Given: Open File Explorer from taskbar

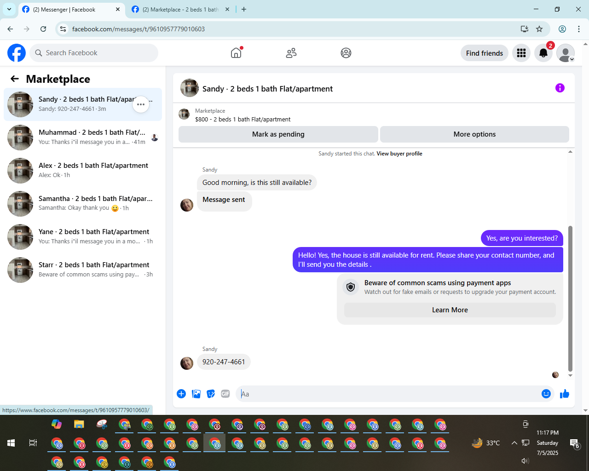Looking at the screenshot, I should (x=79, y=424).
